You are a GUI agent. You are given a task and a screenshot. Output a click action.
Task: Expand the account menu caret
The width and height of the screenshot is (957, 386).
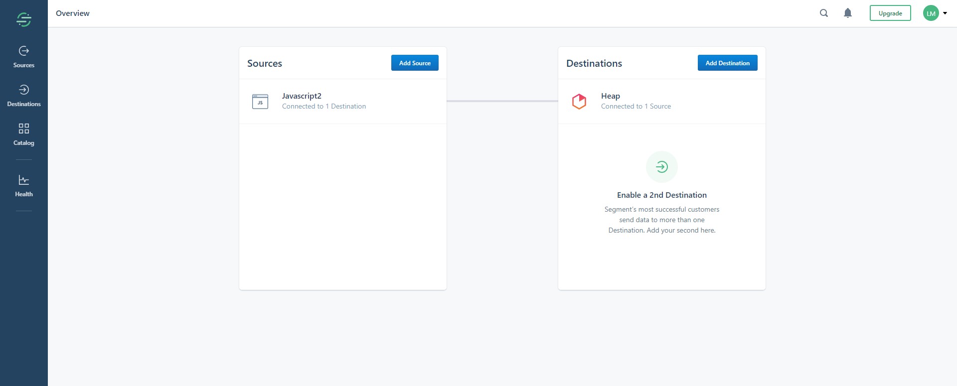coord(945,13)
